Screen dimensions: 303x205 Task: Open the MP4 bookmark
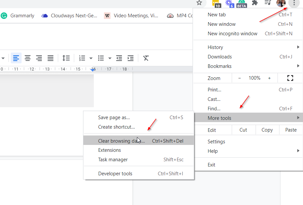click(180, 16)
